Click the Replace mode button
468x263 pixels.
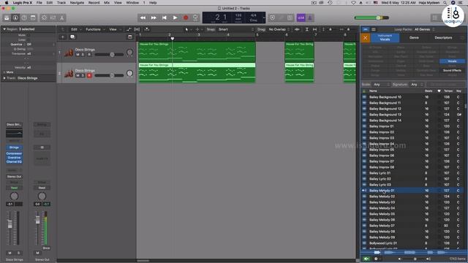point(272,18)
